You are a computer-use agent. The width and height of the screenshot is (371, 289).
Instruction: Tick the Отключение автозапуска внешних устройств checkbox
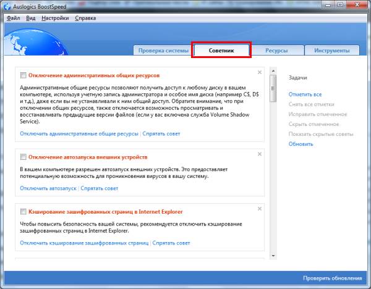click(x=23, y=157)
